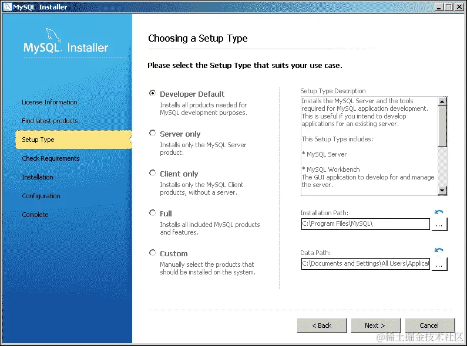Click the MySQL Installer dolphin logo
Screen dimensions: 467x346
click(53, 35)
